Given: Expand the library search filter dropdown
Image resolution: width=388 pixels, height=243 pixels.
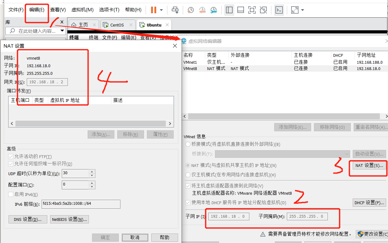Looking at the screenshot, I should pyautogui.click(x=62, y=31).
